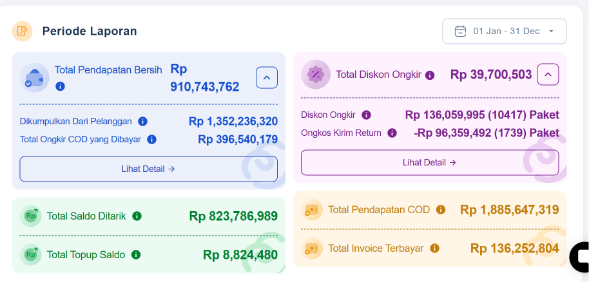
Task: Show info for Ongkos Kirim Return
Action: tap(392, 133)
